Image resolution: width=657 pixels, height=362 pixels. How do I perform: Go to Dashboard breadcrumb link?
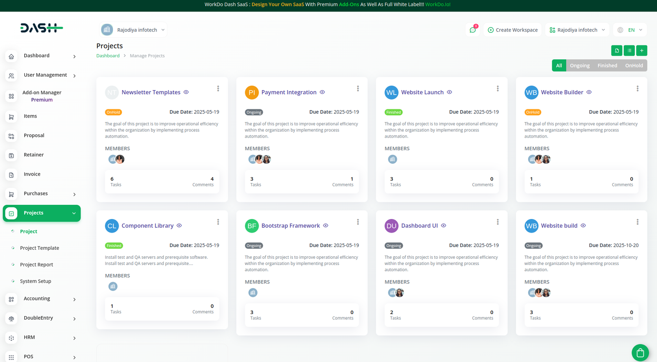(x=108, y=56)
